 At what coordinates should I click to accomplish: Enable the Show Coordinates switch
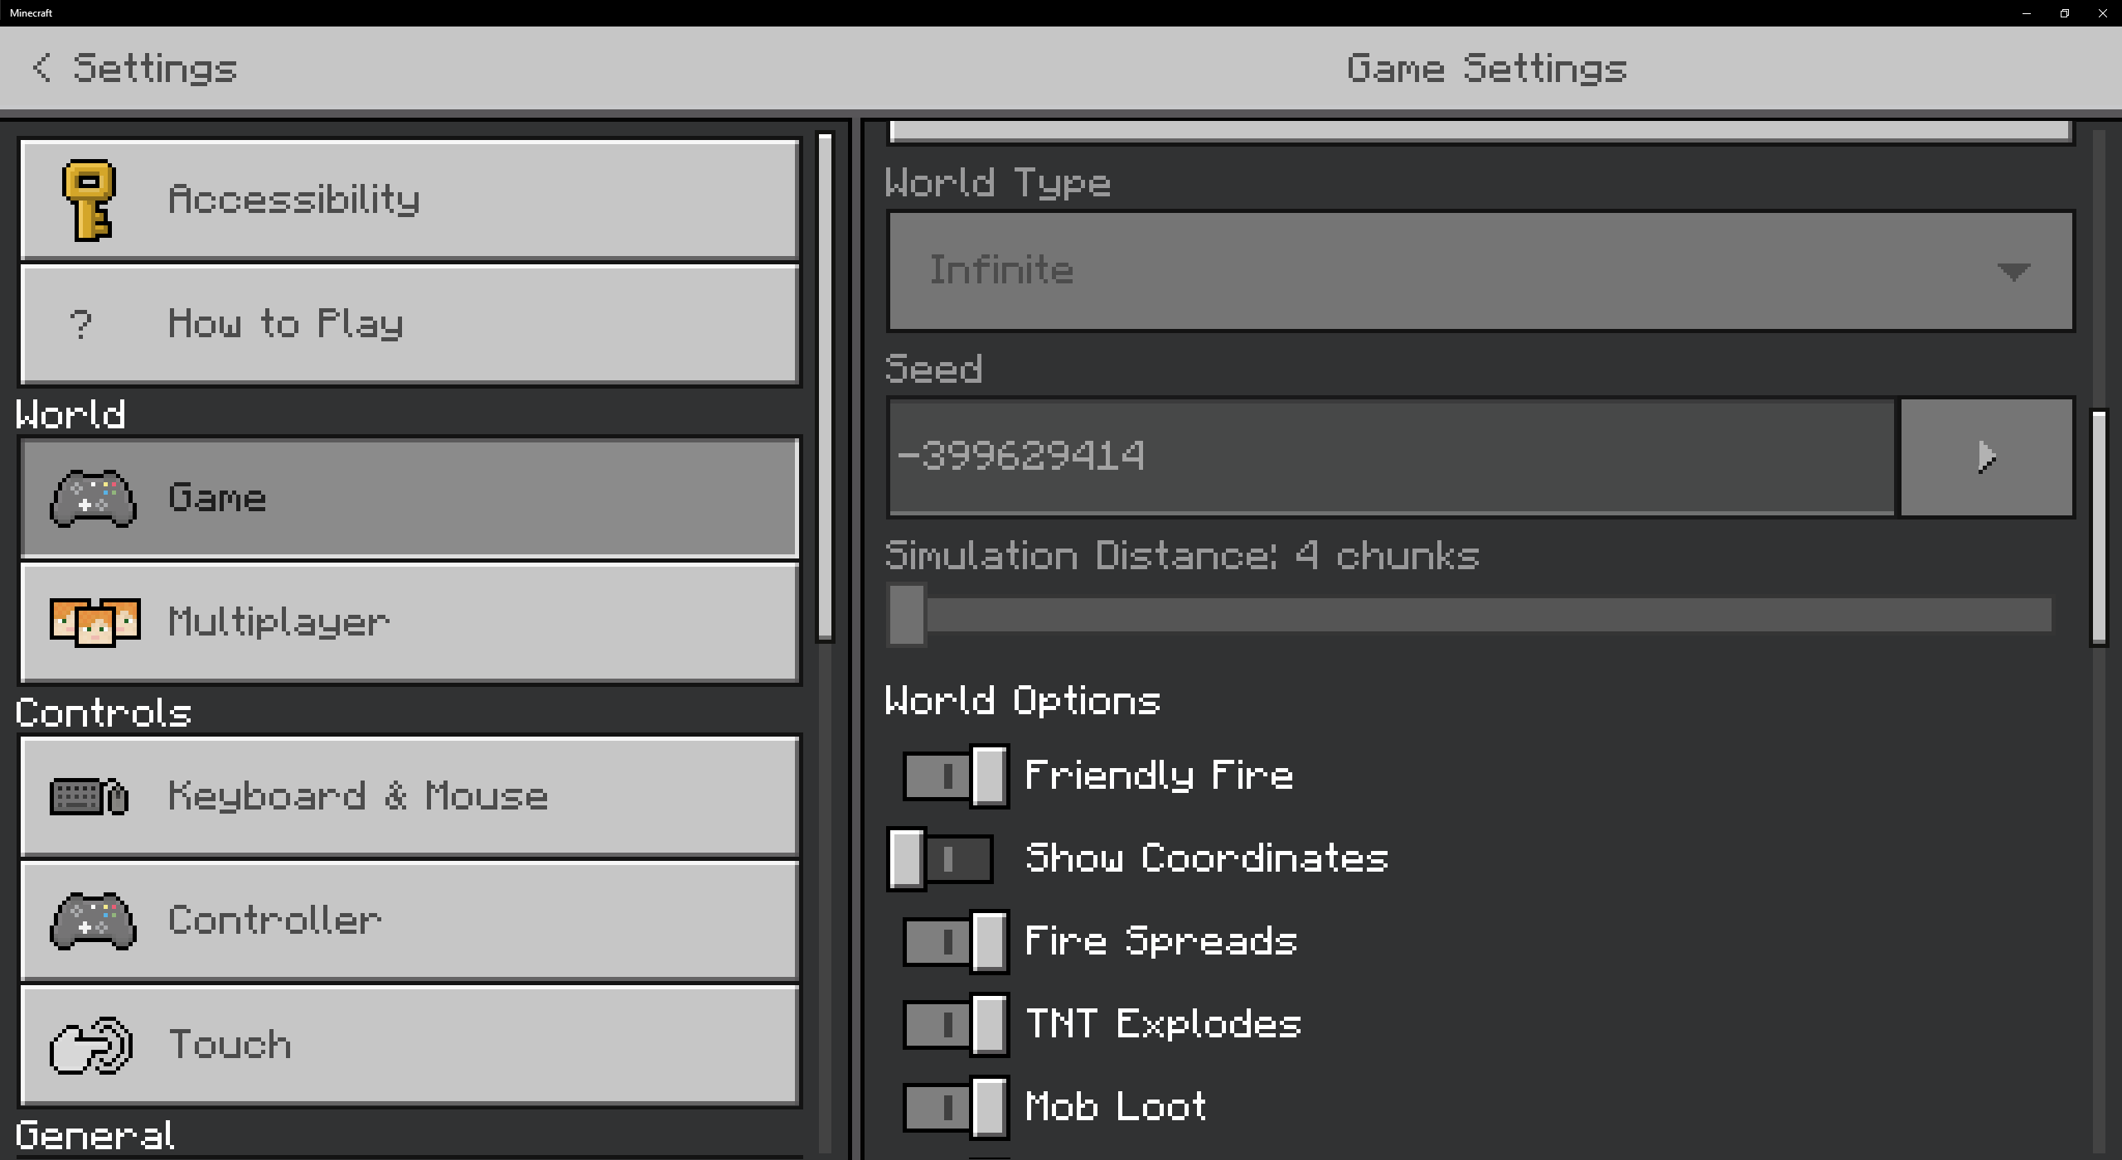[x=940, y=859]
